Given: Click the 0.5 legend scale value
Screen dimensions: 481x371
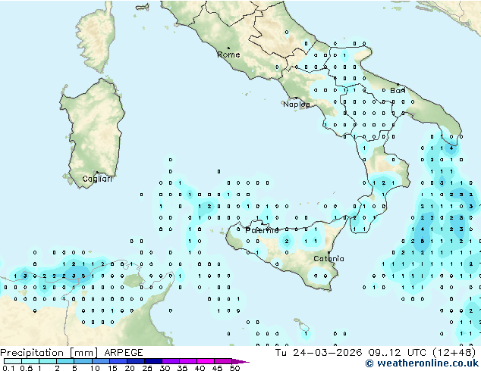Looking at the screenshot, I should click(x=27, y=368).
